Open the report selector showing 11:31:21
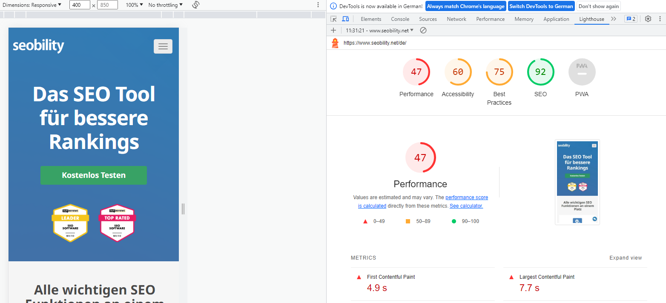The height and width of the screenshot is (303, 666). [380, 30]
